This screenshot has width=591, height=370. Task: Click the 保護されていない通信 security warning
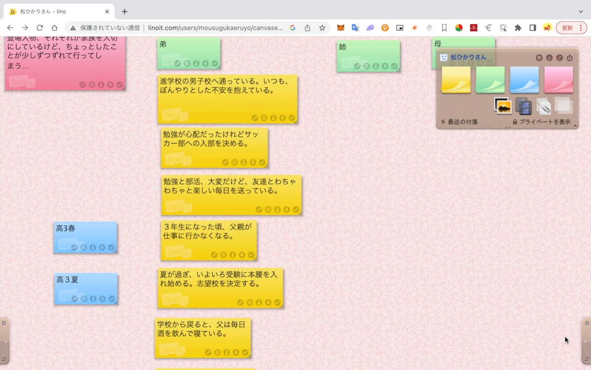[105, 28]
